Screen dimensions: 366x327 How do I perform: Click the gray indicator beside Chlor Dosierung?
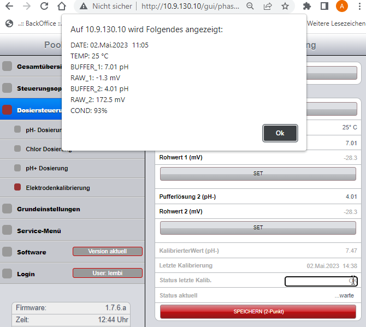[x=17, y=148]
